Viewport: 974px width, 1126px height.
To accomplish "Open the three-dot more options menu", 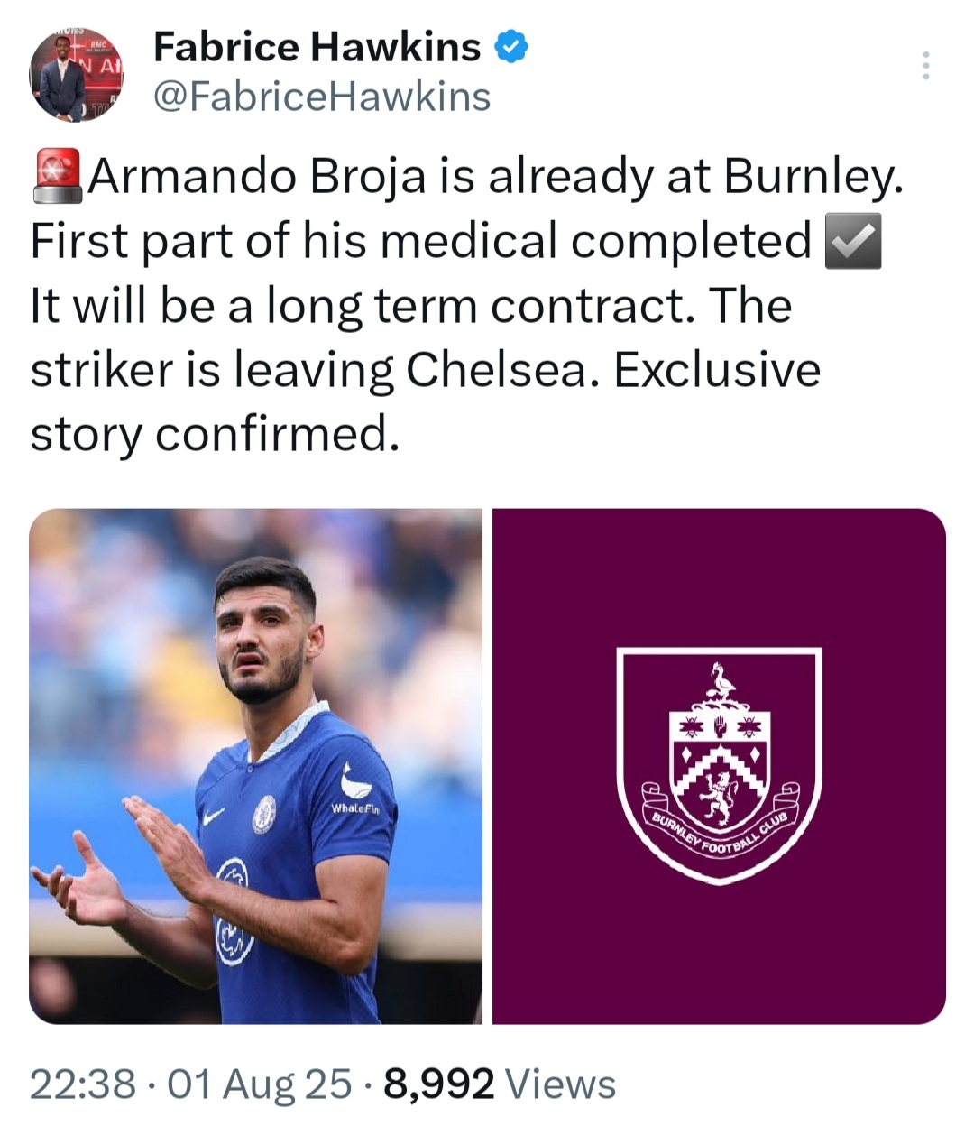I will 925,66.
